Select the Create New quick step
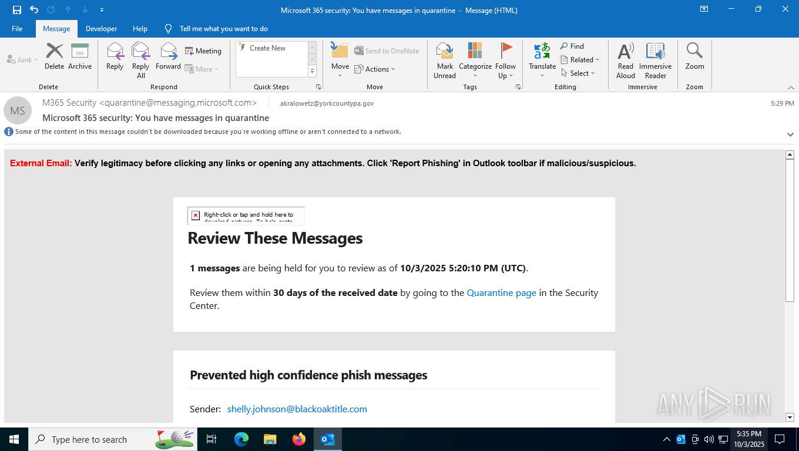The height and width of the screenshot is (451, 799). (271, 48)
